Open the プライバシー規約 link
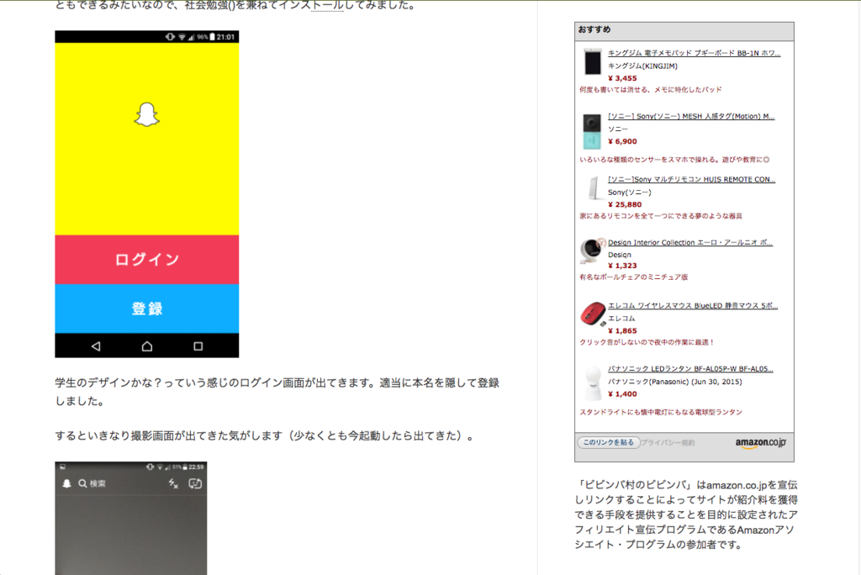The image size is (861, 575). [x=668, y=443]
